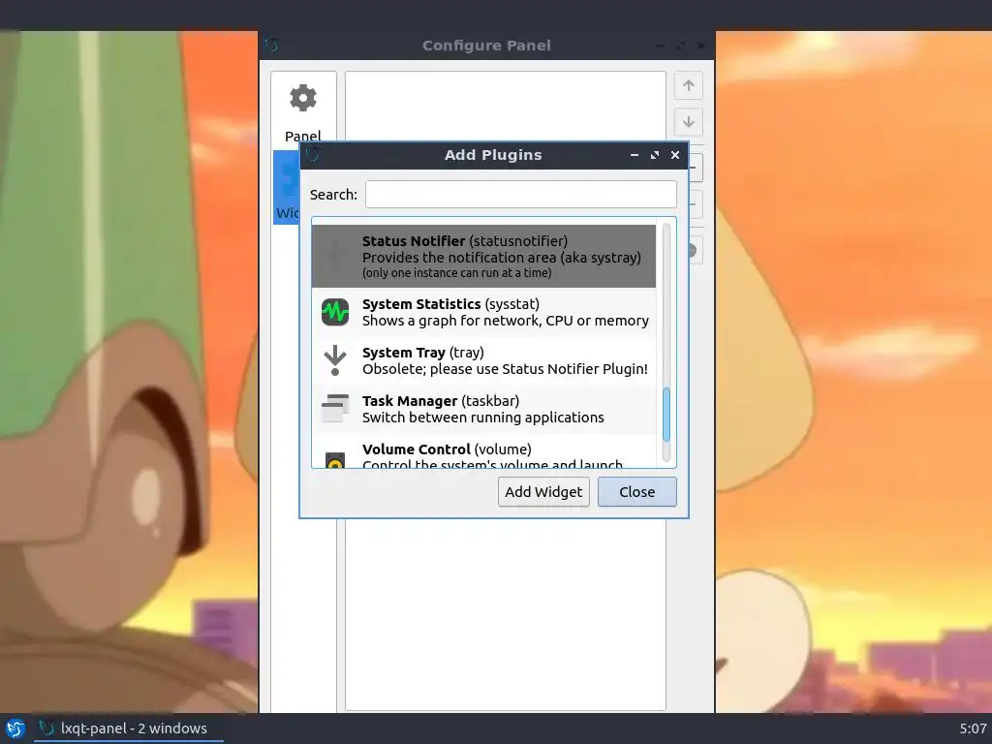Select the Task Manager (taskbar) entry

pyautogui.click(x=483, y=409)
